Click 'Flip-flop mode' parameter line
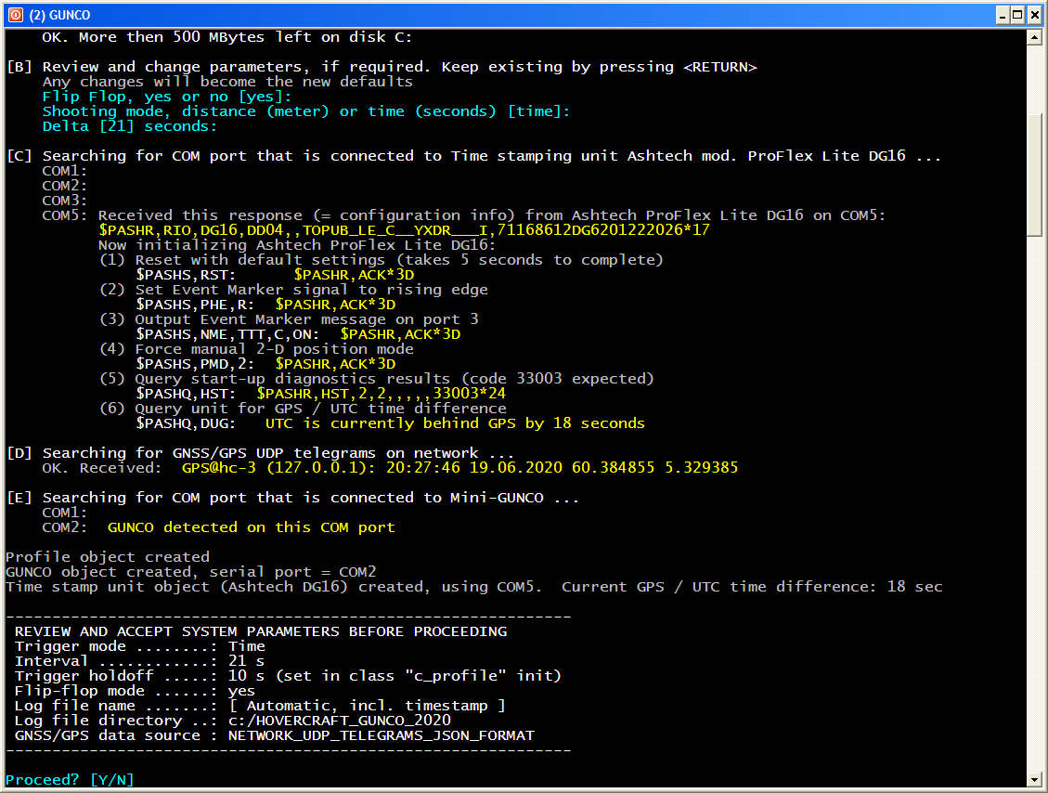 pos(135,691)
